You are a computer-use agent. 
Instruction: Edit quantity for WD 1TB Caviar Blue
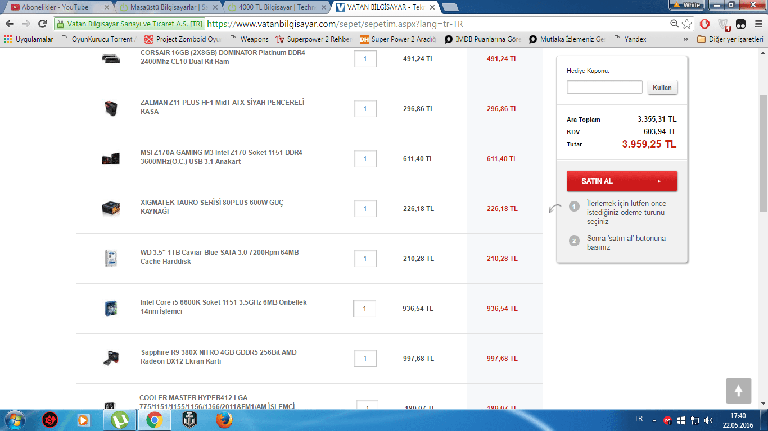(x=365, y=259)
